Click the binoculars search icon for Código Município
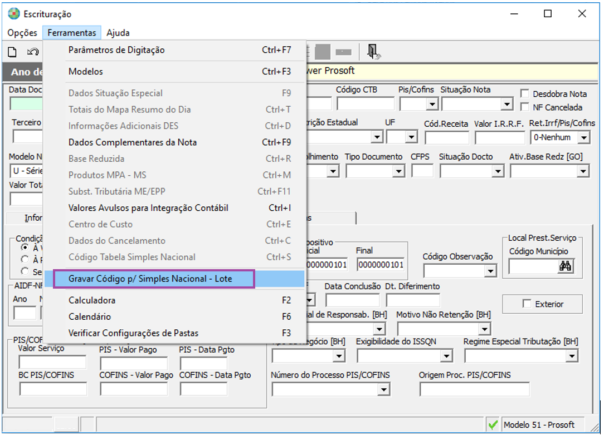 point(566,267)
